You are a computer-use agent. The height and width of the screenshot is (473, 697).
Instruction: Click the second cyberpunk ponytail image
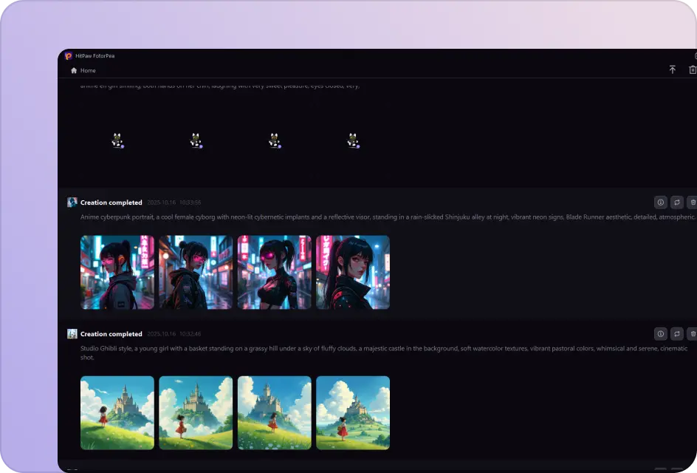pos(196,272)
